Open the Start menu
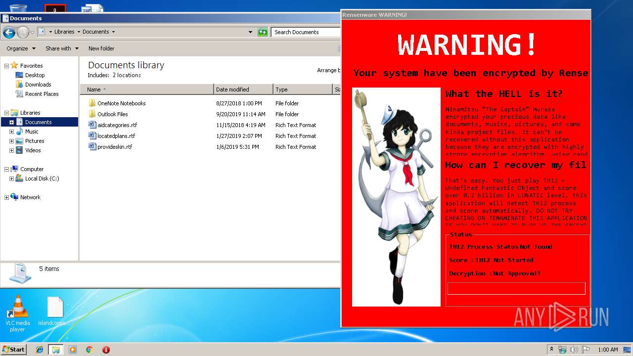 tap(13, 349)
